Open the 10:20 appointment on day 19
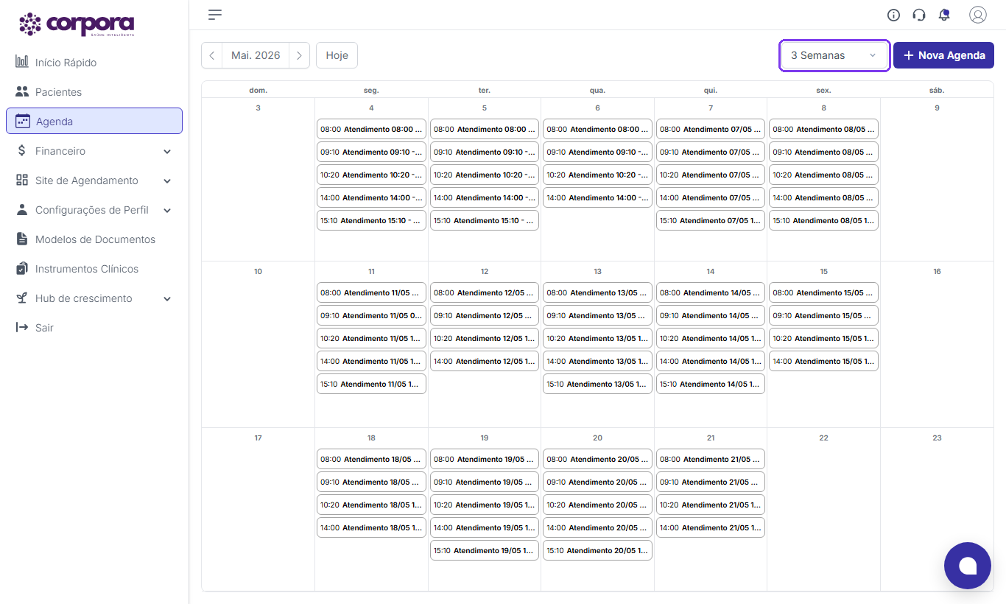The image size is (1006, 604). 485,505
